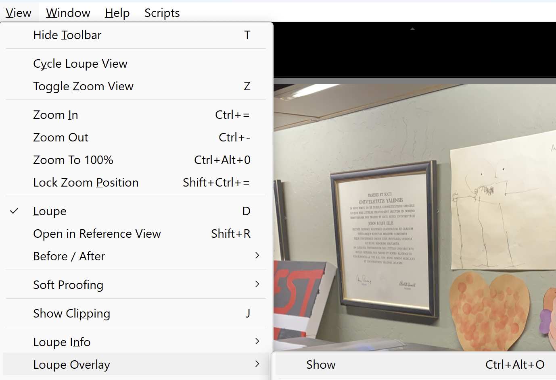
Task: Open the Help menu
Action: (x=117, y=12)
